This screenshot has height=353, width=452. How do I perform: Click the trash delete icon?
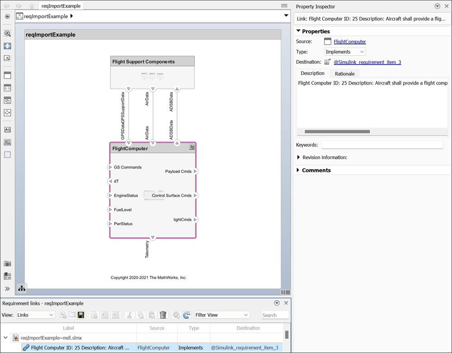coord(163,315)
